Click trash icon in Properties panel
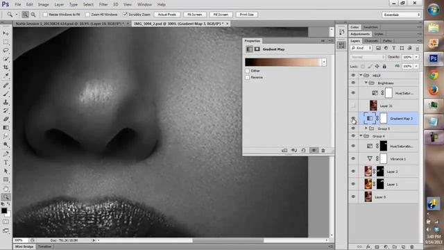 point(323,150)
